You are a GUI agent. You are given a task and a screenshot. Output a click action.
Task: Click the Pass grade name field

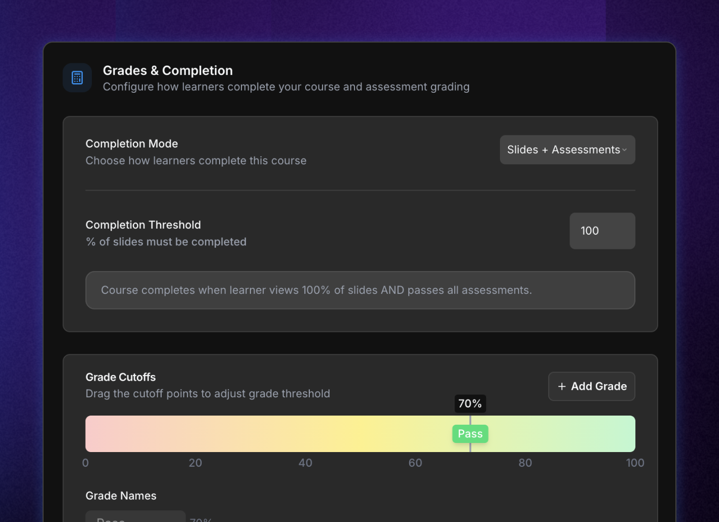pyautogui.click(x=135, y=517)
